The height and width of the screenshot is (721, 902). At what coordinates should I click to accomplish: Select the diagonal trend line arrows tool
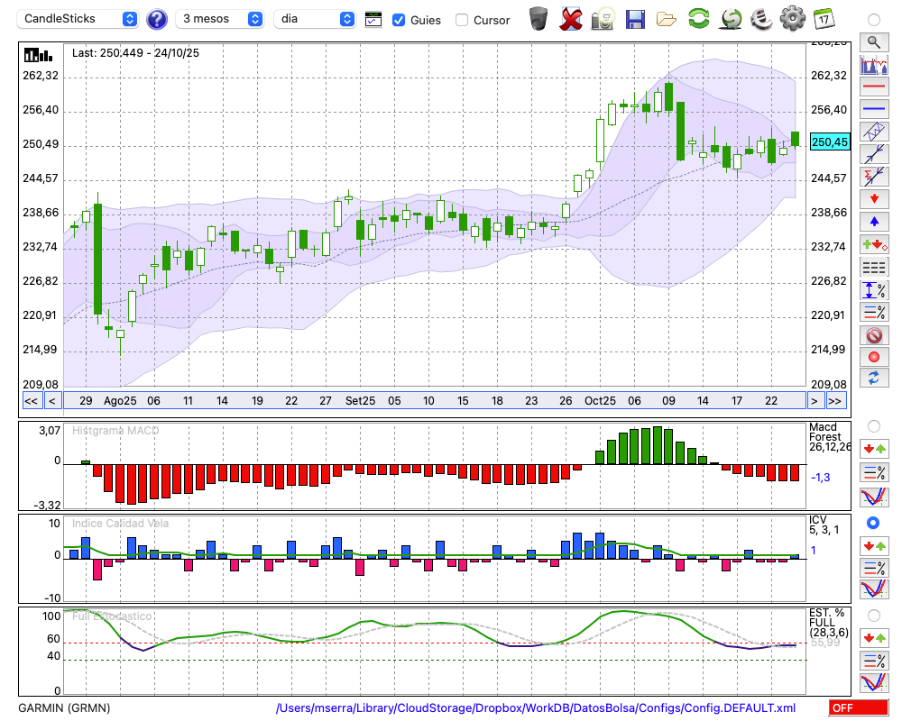pos(874,154)
